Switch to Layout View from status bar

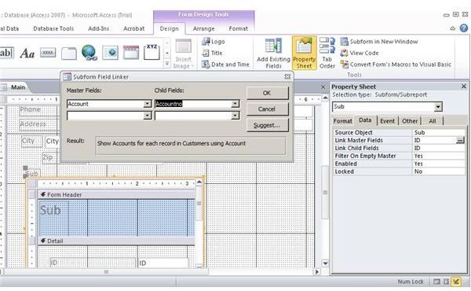coord(447,282)
